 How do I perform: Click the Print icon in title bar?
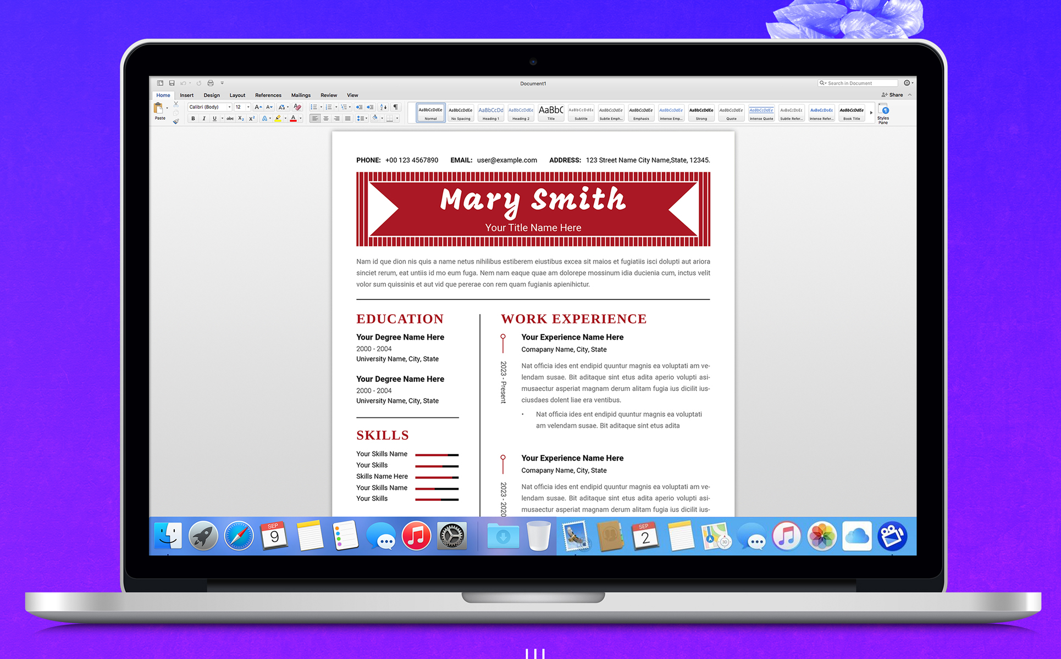tap(211, 83)
